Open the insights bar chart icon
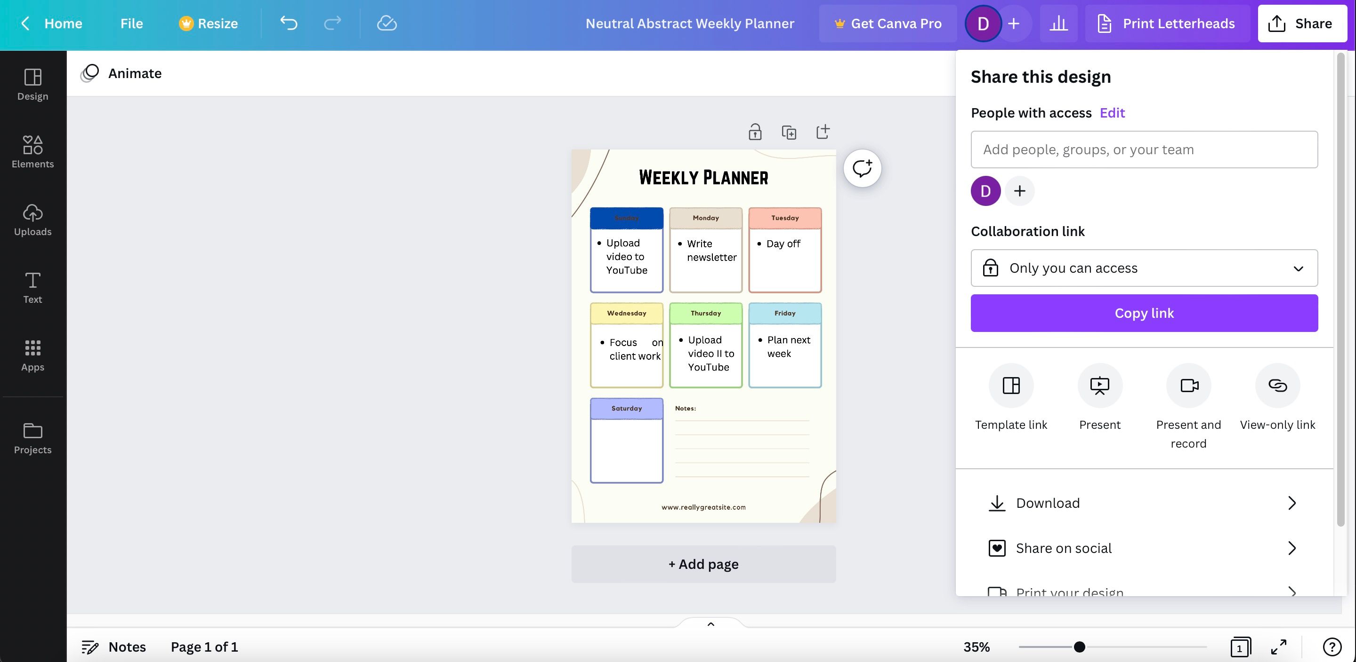Viewport: 1356px width, 662px height. (x=1058, y=23)
